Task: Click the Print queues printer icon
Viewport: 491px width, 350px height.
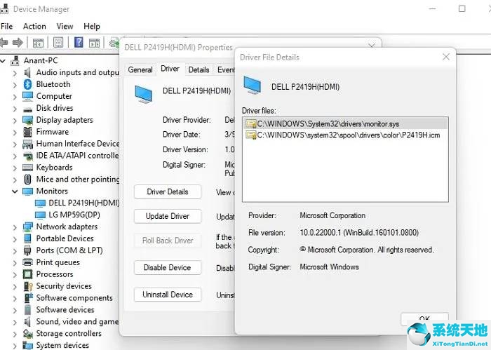Action: [x=27, y=262]
